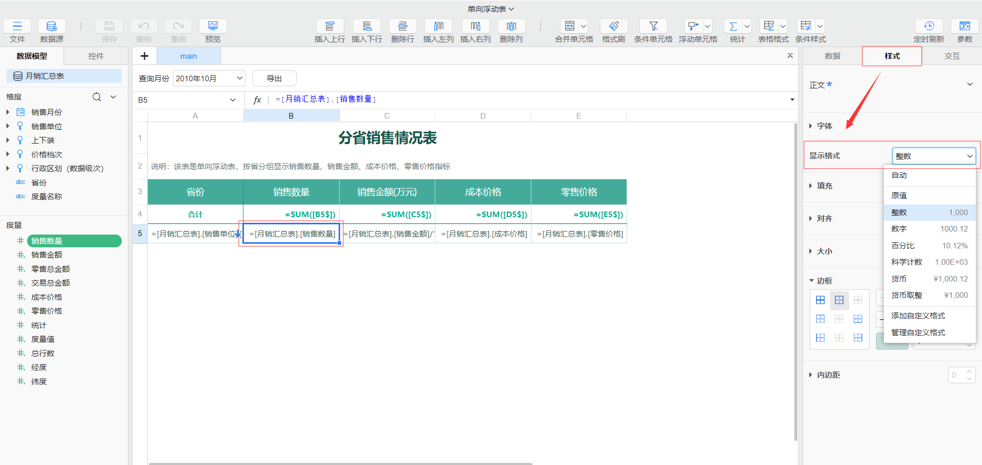Switch to the 控件 tab
982x465 pixels.
96,56
